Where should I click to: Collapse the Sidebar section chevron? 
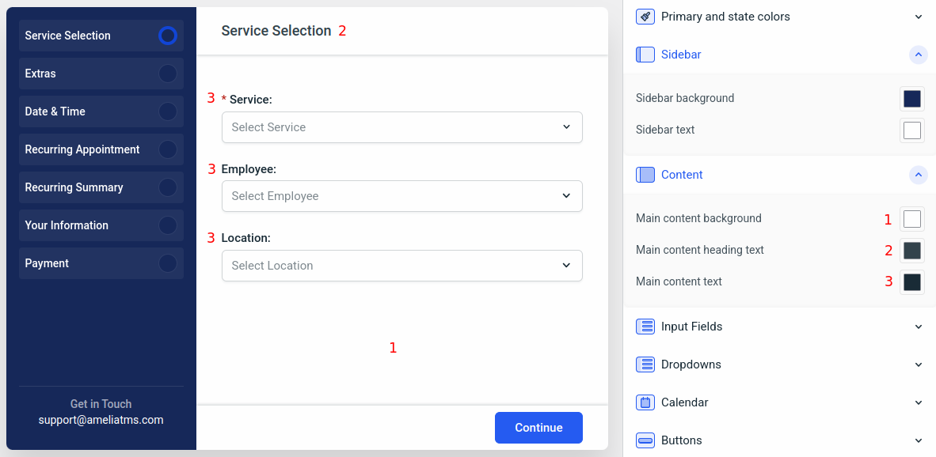(919, 55)
